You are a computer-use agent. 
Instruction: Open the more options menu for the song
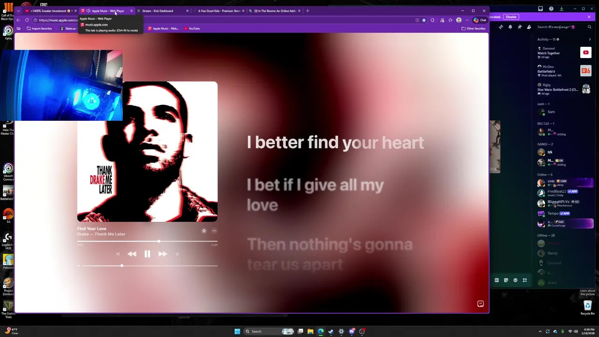214,231
